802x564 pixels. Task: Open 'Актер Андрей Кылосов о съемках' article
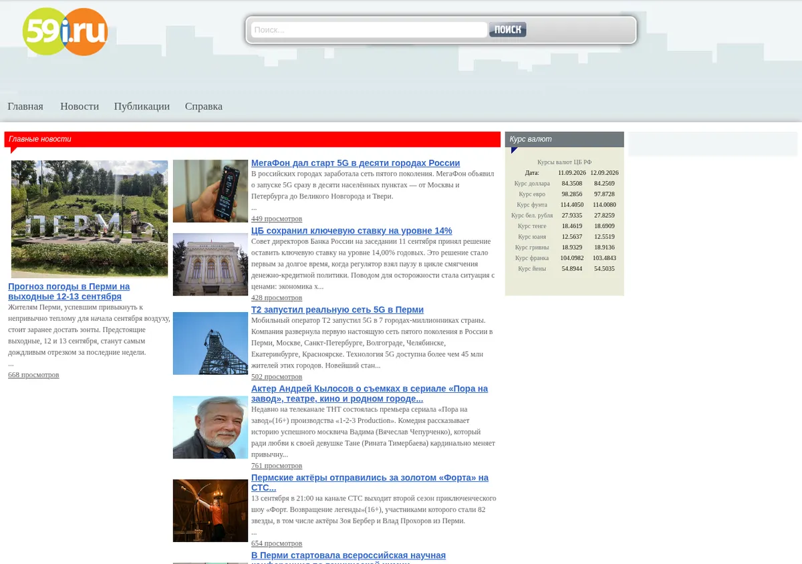click(x=370, y=394)
